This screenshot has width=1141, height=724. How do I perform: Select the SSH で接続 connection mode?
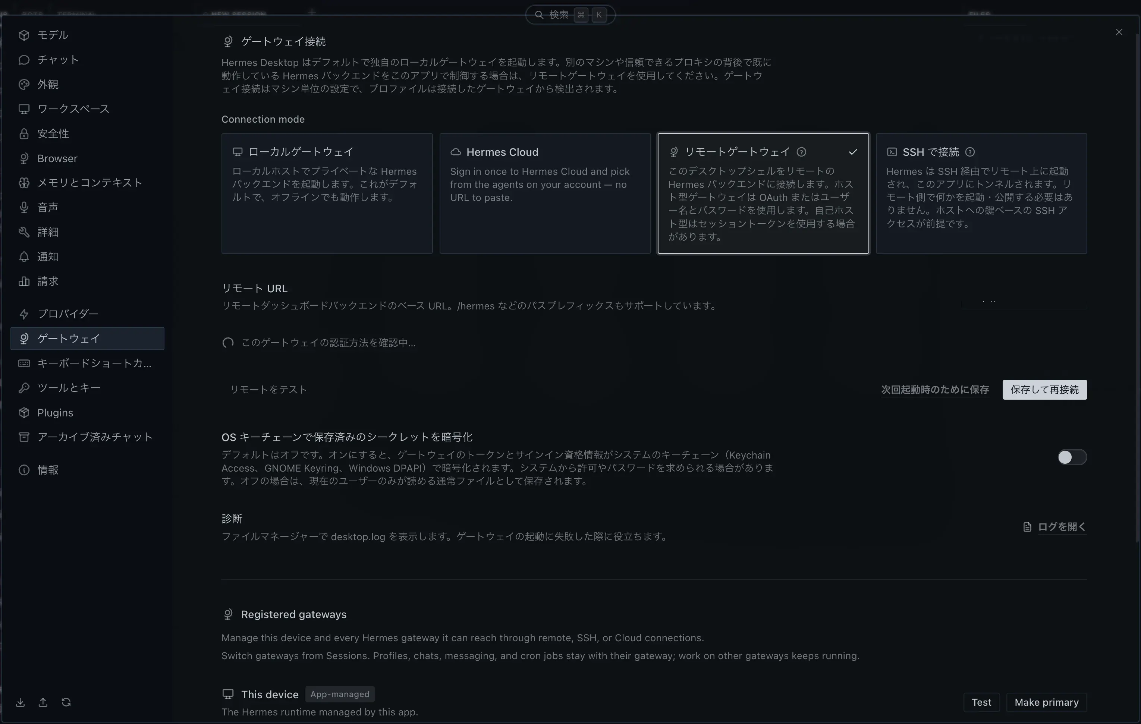tap(981, 193)
